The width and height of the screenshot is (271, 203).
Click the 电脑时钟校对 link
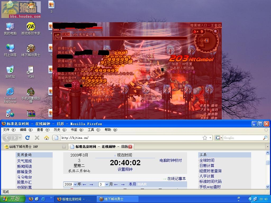(x=171, y=160)
